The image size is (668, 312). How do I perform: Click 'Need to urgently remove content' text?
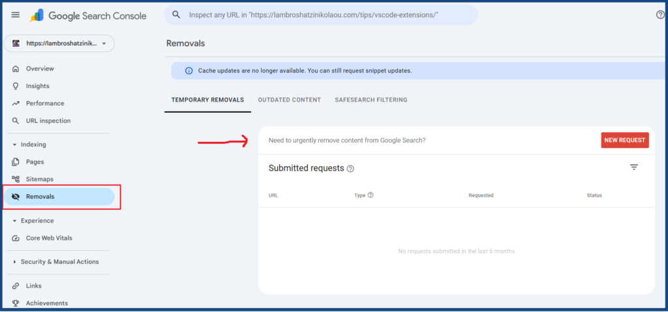point(347,140)
